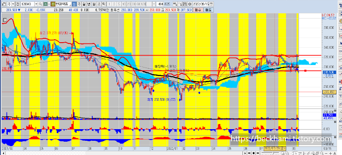Choose the 60 interval button
Image resolution: width=342 pixels, height=155 pixels.
138,4
